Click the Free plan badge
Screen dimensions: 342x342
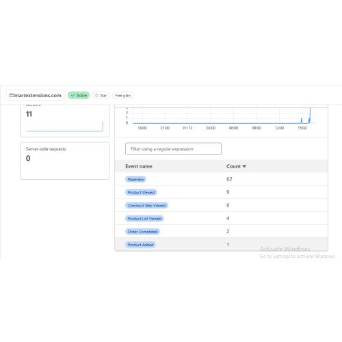click(122, 95)
